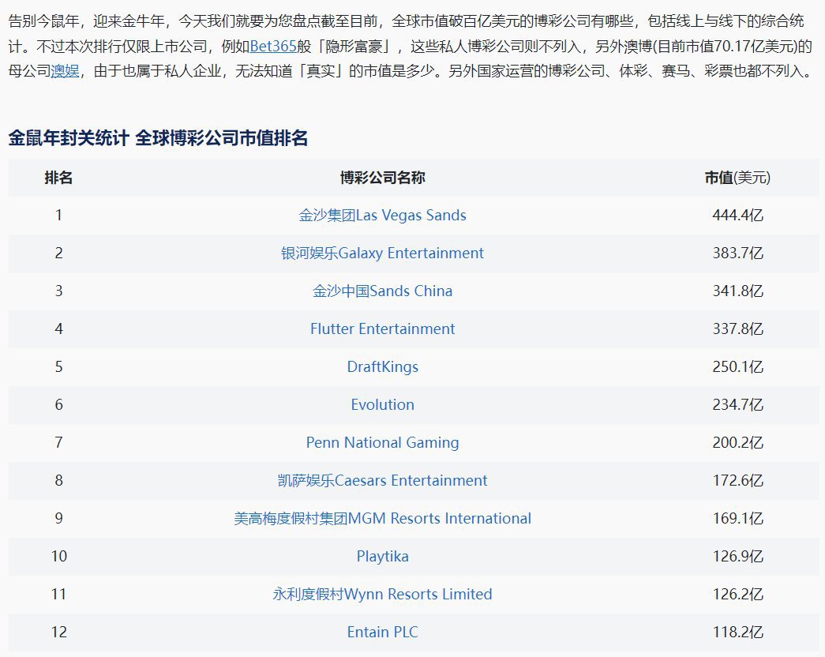The width and height of the screenshot is (825, 657).
Task: Open the Evolution company link
Action: [x=383, y=405]
